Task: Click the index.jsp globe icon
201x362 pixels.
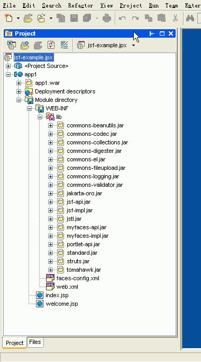Action: point(40,295)
